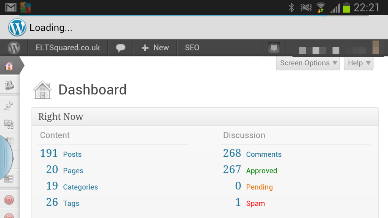Expand the Screen Options dropdown

coord(308,63)
